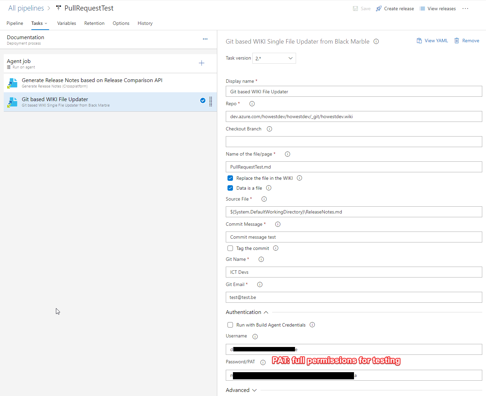The image size is (486, 396).
Task: Navigate back via All pipelines link
Action: click(26, 8)
